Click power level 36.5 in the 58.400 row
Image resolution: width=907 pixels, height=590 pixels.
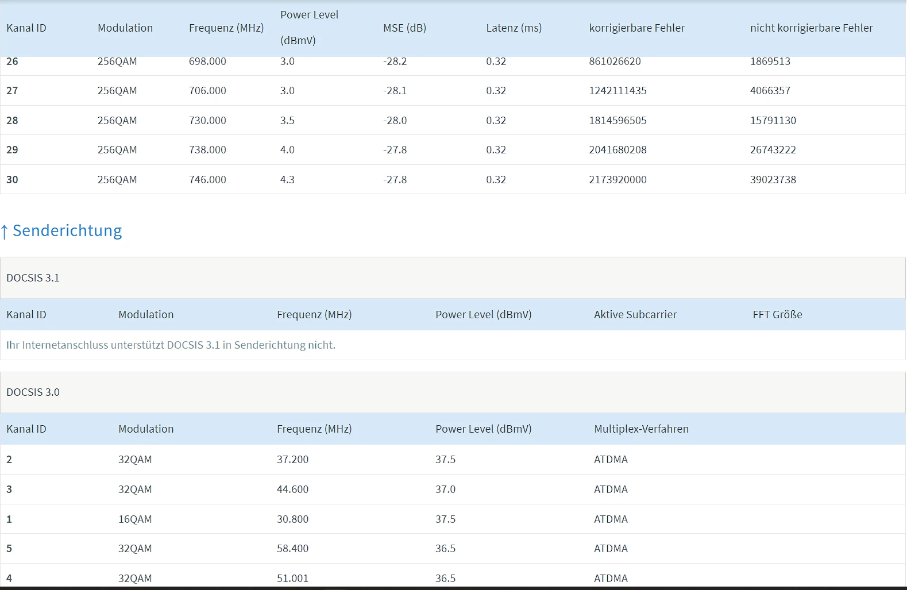(445, 549)
